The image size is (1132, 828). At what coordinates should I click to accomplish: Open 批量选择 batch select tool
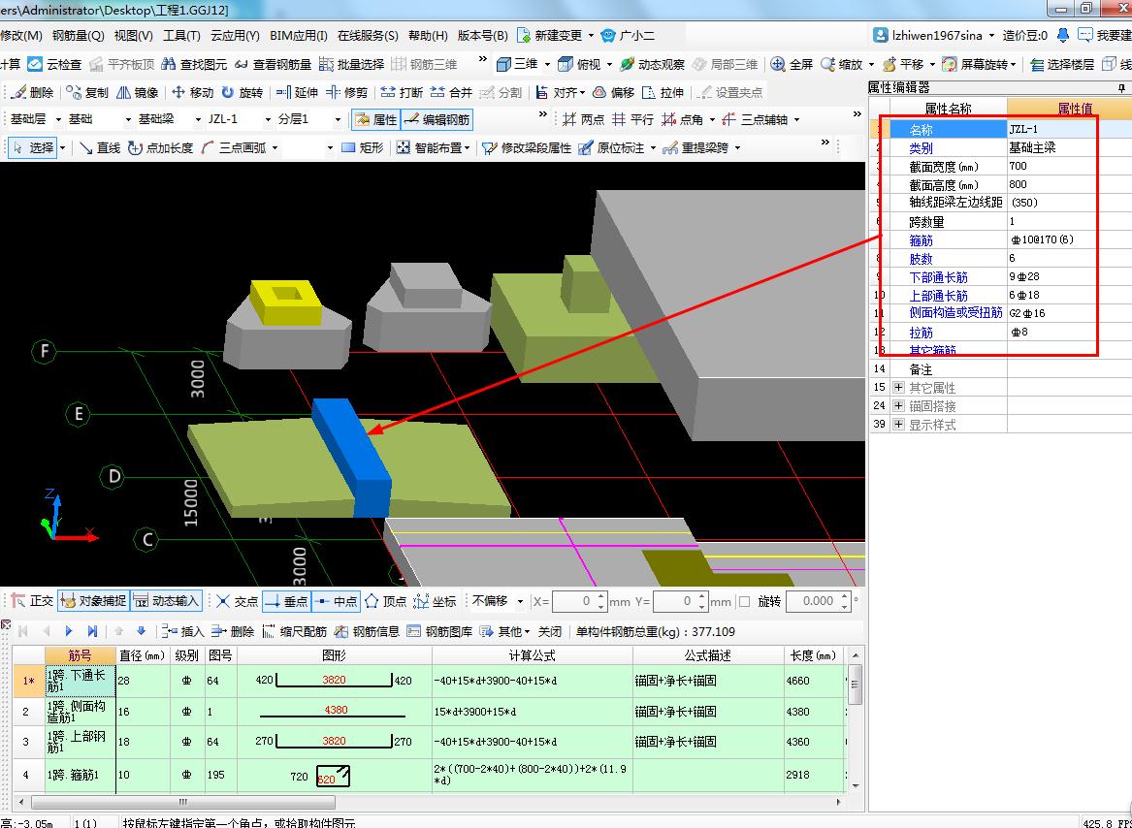[352, 64]
